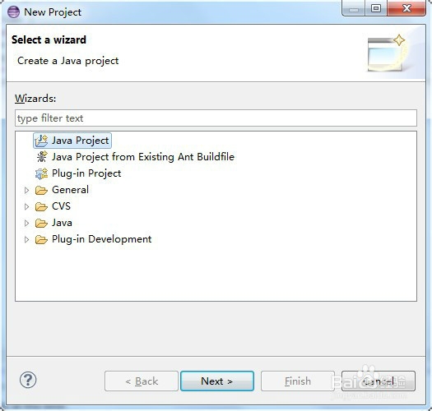Click the Plug-in Development folder icon
This screenshot has width=432, height=411.
click(x=41, y=239)
